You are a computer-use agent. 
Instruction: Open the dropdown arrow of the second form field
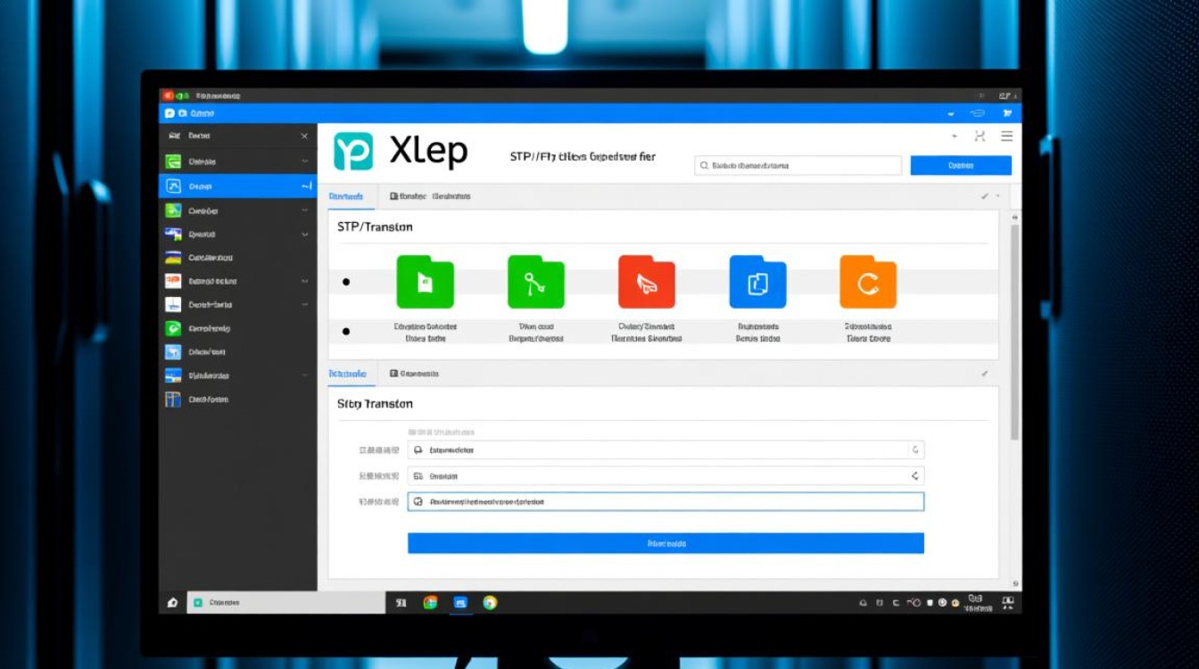point(914,476)
